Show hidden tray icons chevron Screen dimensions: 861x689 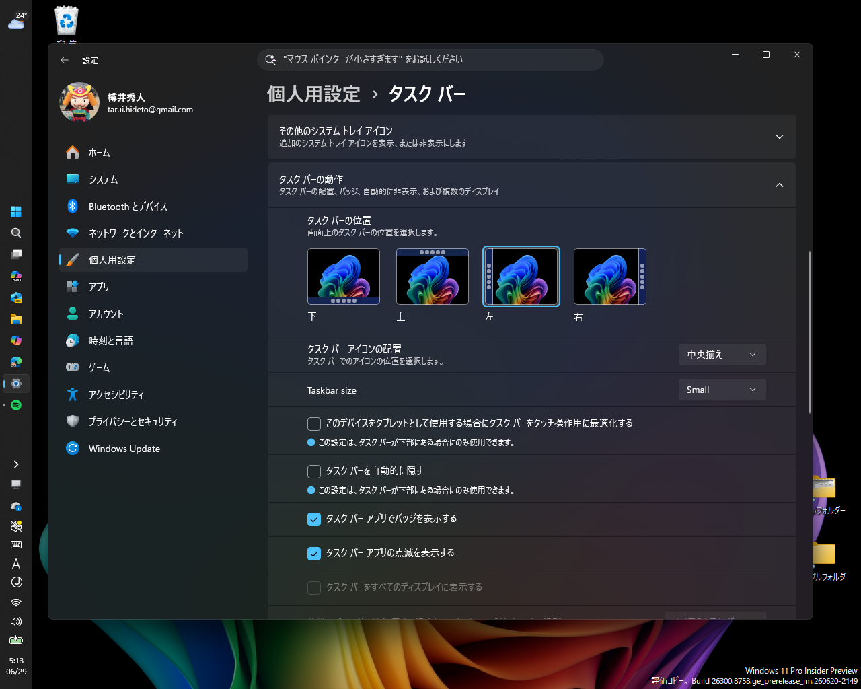16,464
